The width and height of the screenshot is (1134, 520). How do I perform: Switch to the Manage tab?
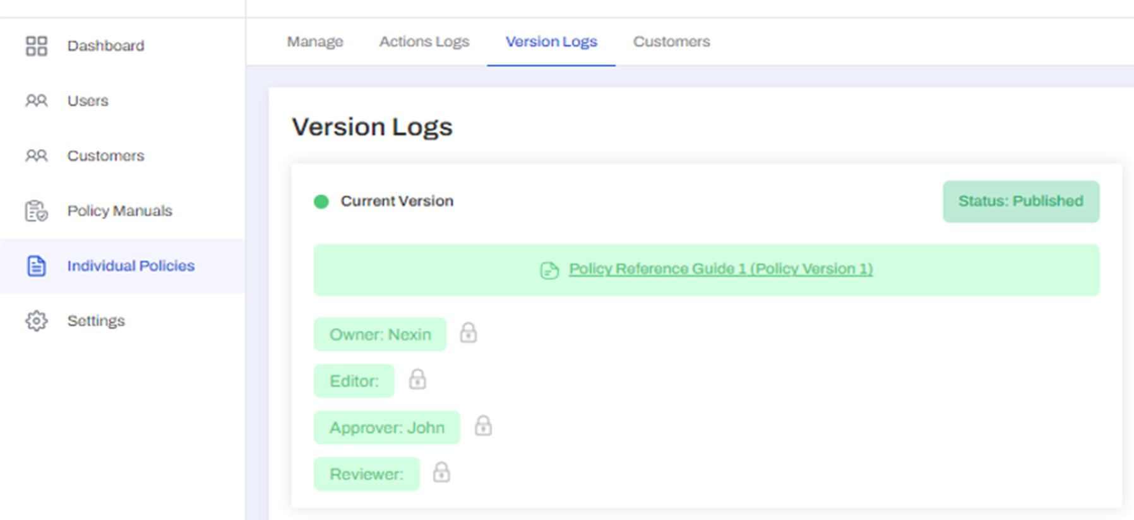point(315,42)
